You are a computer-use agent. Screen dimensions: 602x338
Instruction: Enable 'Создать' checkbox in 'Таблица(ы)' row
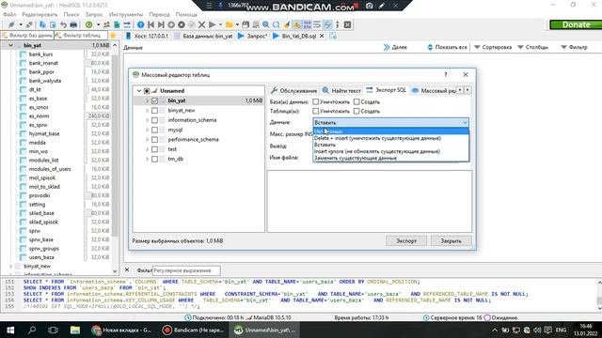point(356,111)
